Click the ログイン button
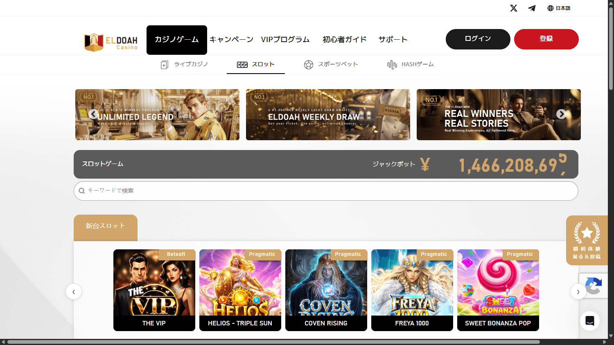This screenshot has height=345, width=614. (478, 39)
